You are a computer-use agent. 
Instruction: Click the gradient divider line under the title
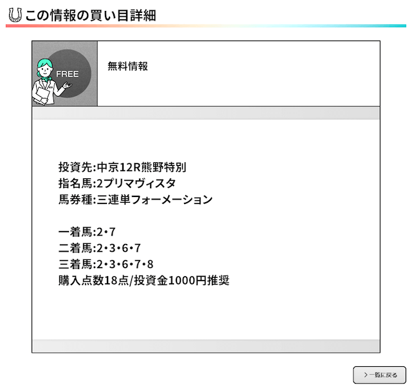tap(206, 26)
